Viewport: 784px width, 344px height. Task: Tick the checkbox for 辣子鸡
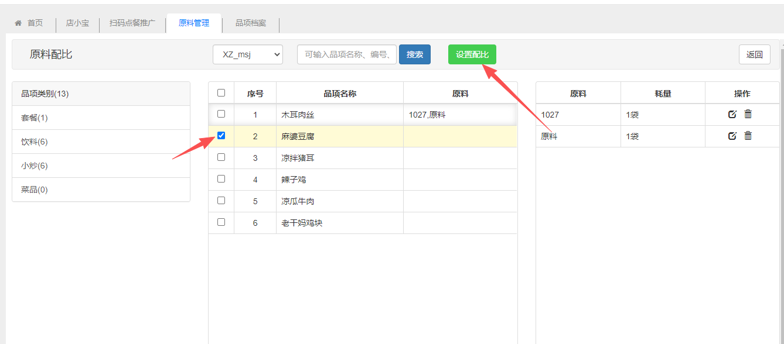221,178
